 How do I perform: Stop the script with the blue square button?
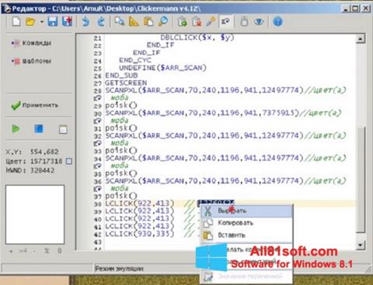(39, 129)
